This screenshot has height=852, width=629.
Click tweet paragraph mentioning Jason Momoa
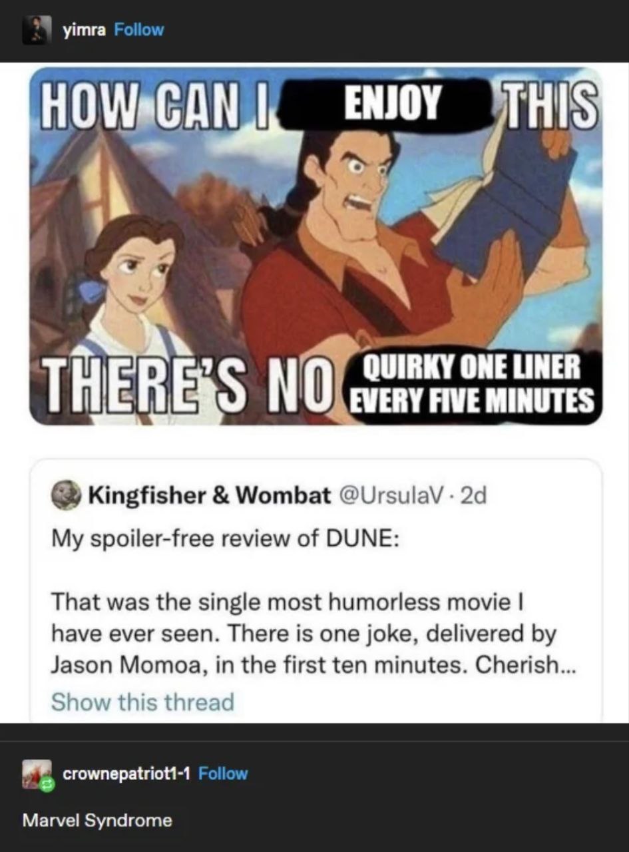tap(304, 634)
